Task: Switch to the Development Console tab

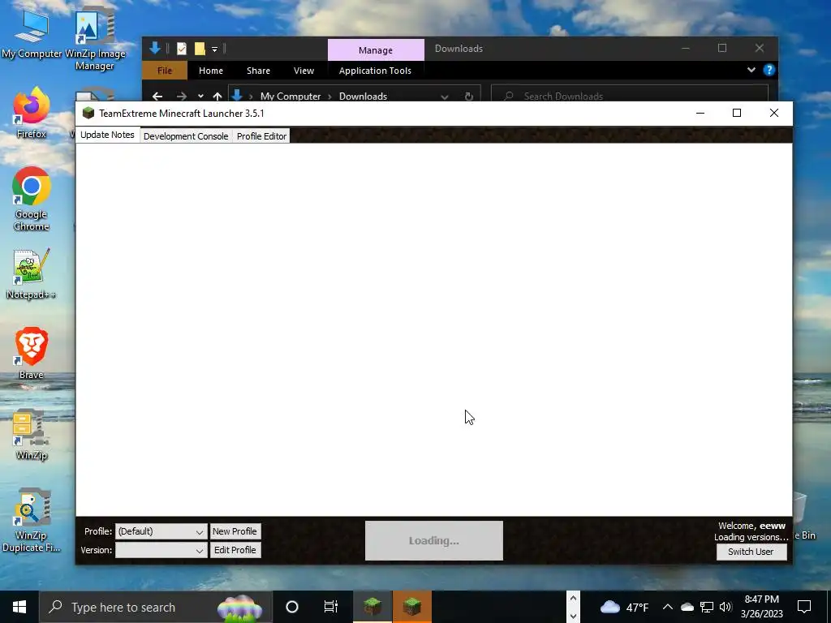Action: pyautogui.click(x=186, y=136)
